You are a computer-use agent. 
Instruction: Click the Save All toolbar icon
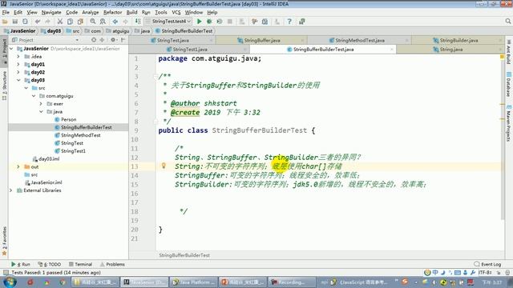(14, 22)
